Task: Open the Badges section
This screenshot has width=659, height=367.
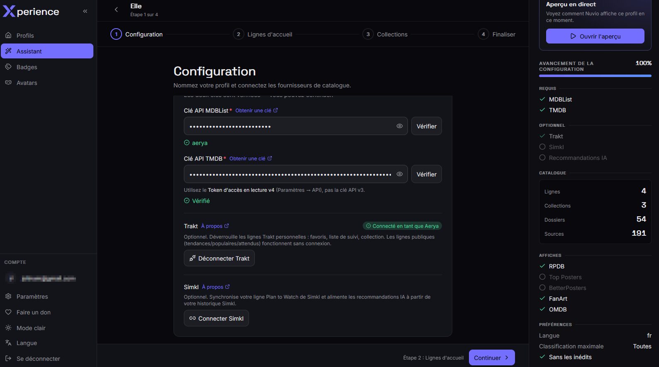Action: [47, 67]
